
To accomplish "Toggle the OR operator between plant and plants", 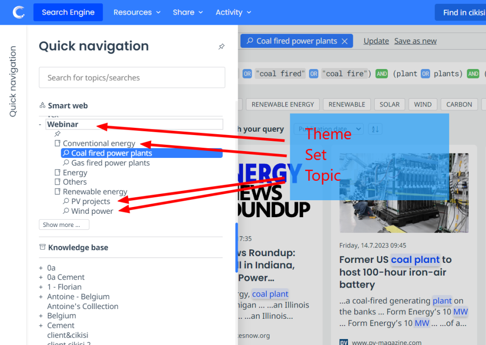I will (x=425, y=74).
